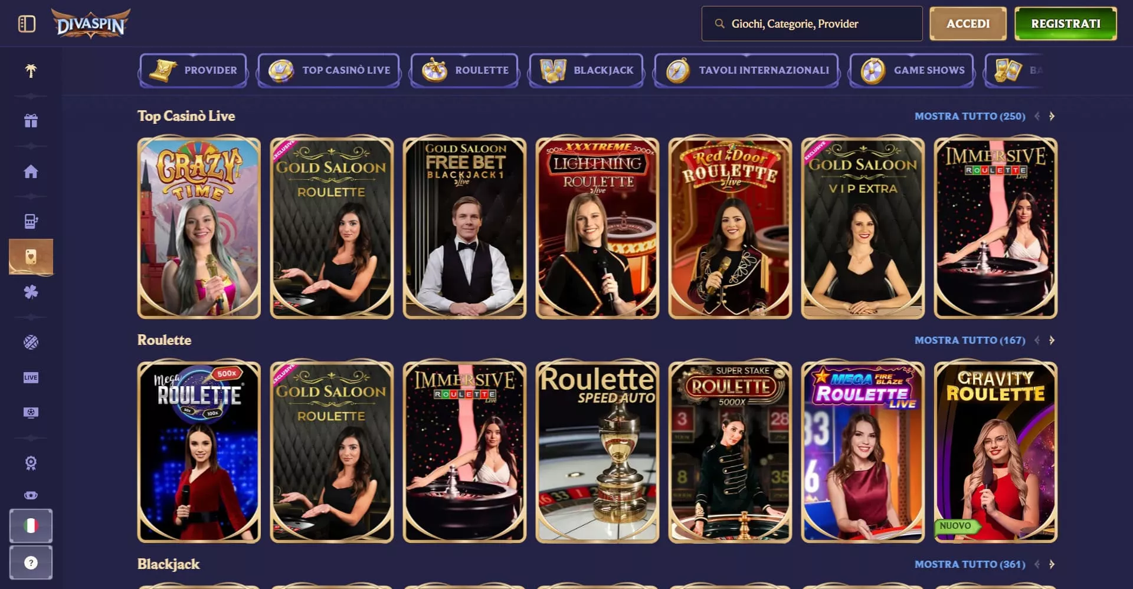1133x589 pixels.
Task: Open the Provider category tab
Action: (193, 70)
